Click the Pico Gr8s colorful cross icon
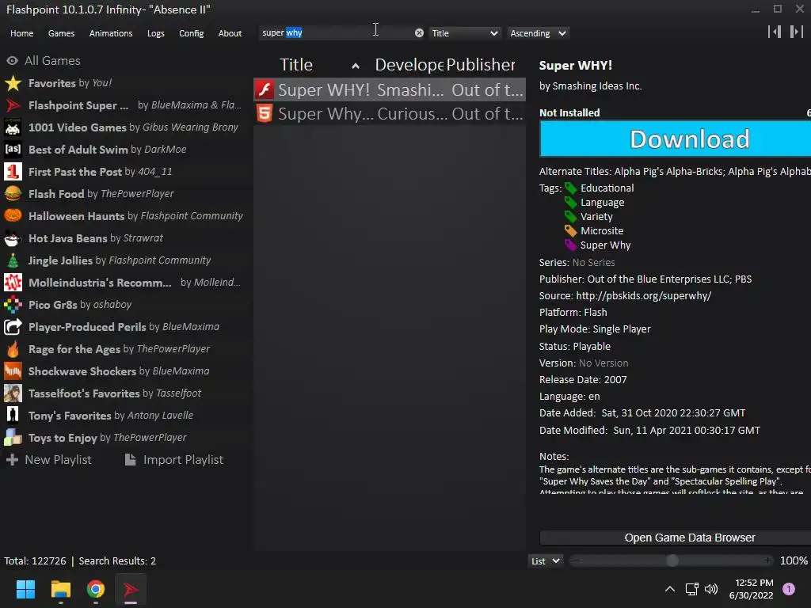This screenshot has height=608, width=811. (13, 305)
